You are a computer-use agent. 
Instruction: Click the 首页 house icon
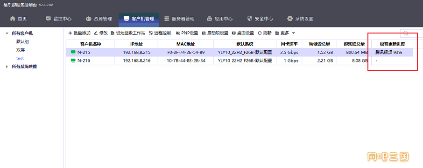[13, 19]
